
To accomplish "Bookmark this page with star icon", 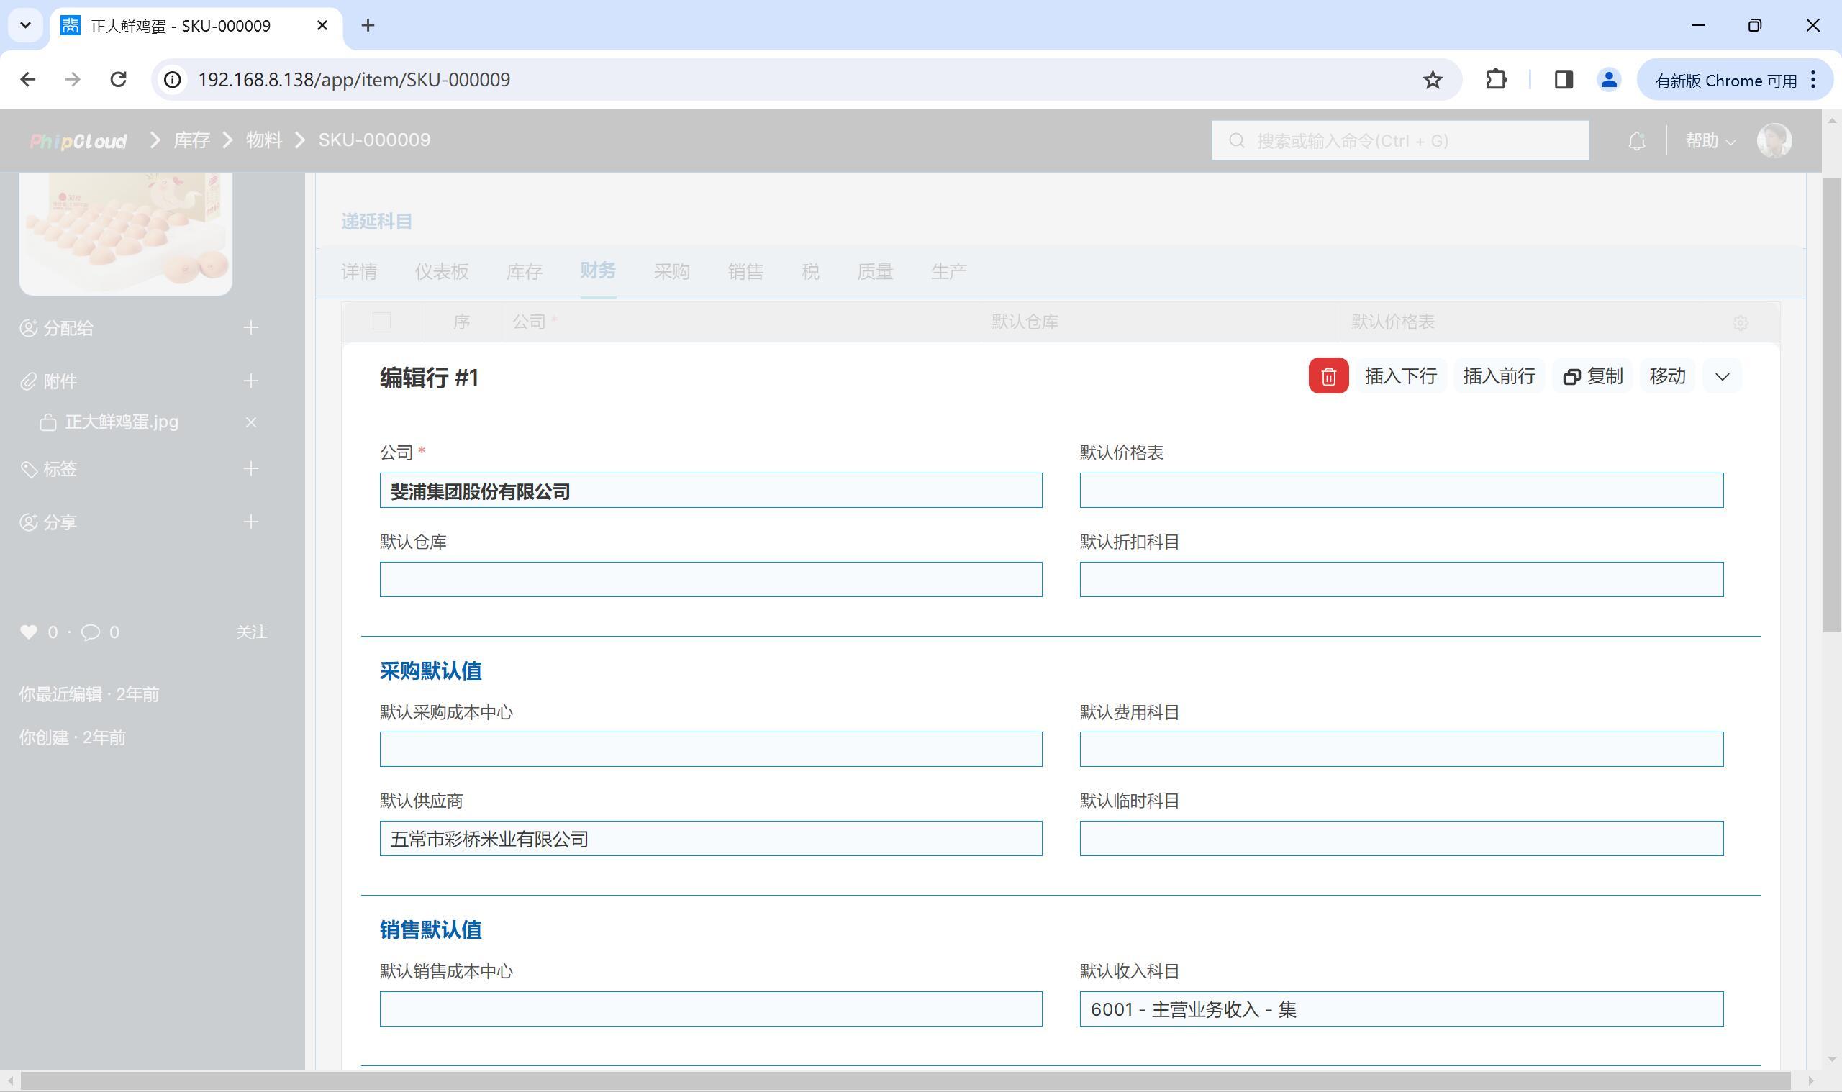I will [x=1432, y=79].
